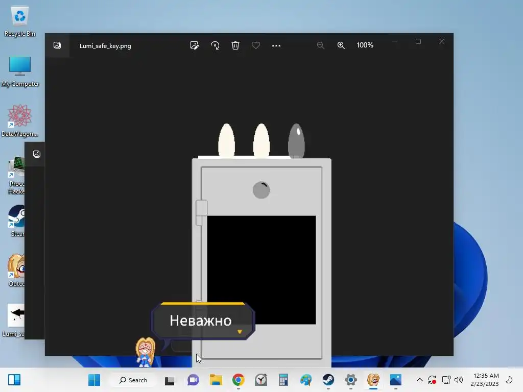Open the clock showing 12:35 AM
The image size is (523, 392).
coord(485,380)
